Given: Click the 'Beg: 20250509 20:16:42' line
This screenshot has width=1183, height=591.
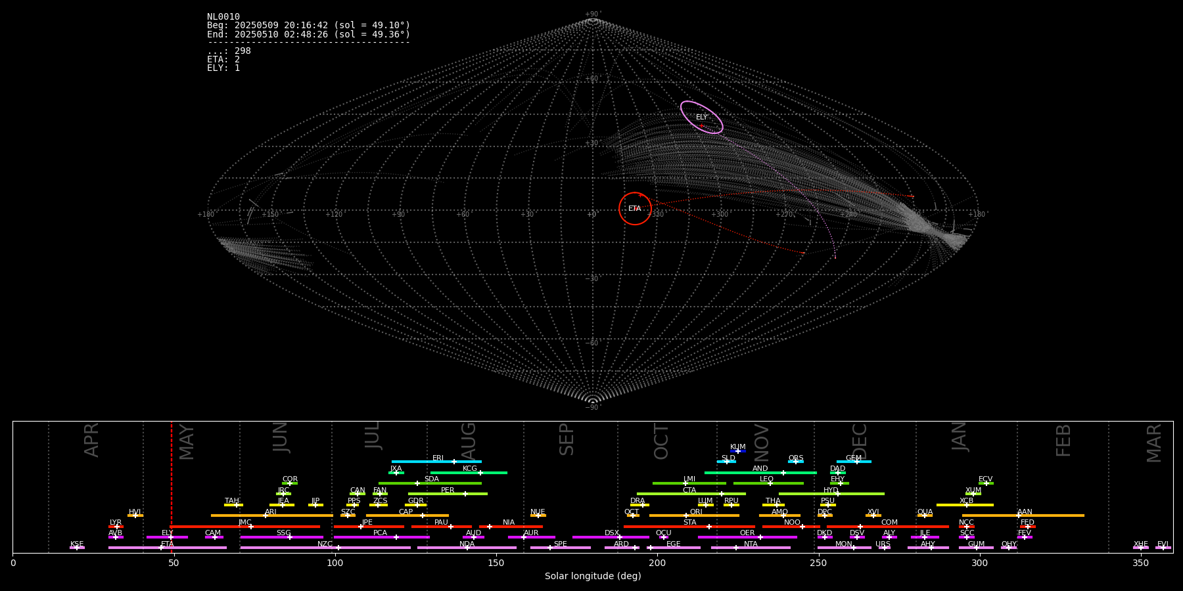Looking at the screenshot, I should (x=308, y=26).
